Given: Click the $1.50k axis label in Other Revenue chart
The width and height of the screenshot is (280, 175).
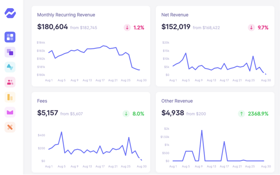Looking at the screenshot, I should (x=165, y=137).
